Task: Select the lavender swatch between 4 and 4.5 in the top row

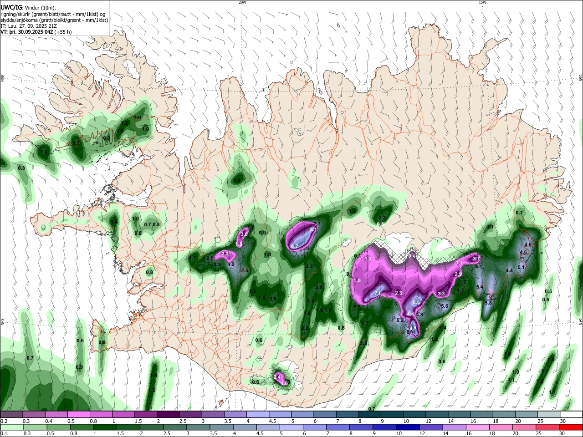Action: (257, 414)
